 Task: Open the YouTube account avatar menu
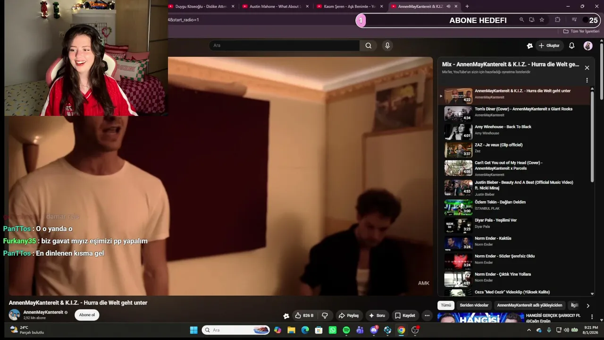588,46
